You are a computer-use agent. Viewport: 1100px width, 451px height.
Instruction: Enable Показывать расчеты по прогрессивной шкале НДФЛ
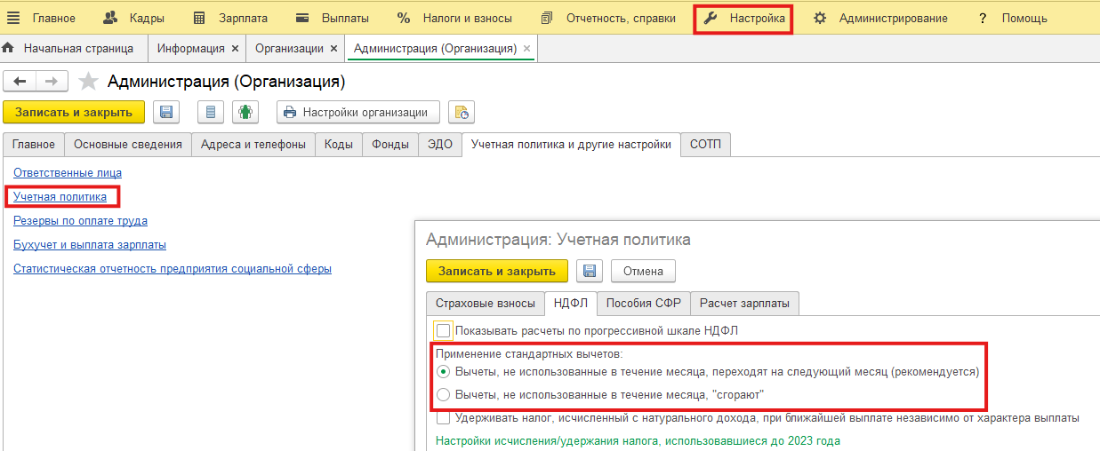444,330
